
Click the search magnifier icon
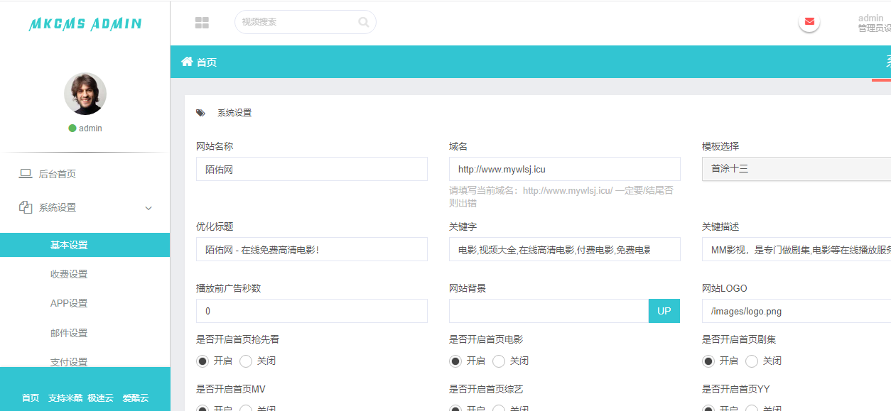click(x=364, y=22)
